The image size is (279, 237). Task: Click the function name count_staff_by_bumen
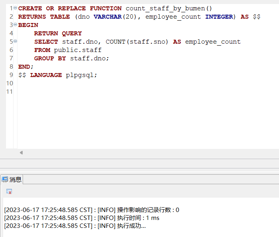tap(165, 8)
